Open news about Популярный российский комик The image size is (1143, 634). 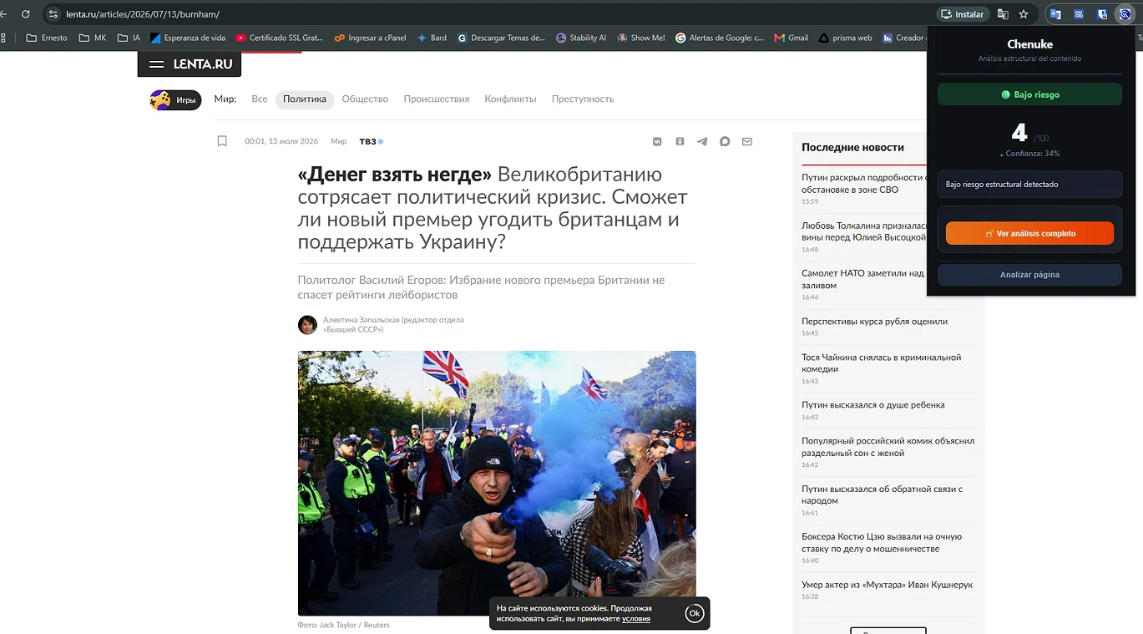point(888,447)
